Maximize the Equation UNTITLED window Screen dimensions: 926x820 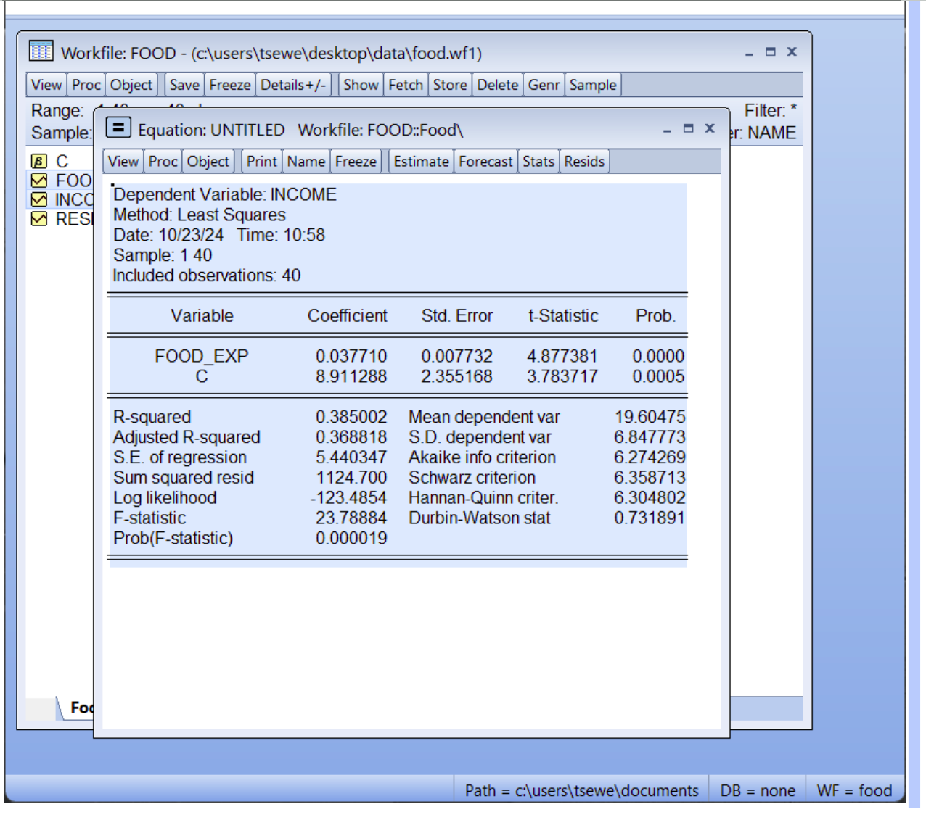pos(688,128)
